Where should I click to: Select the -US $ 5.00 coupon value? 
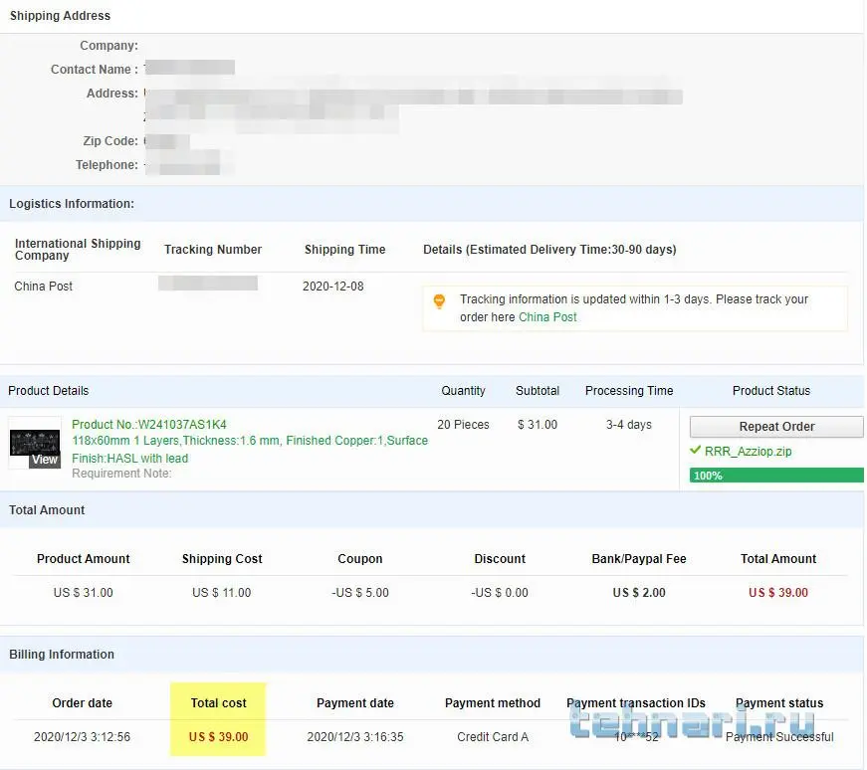360,593
